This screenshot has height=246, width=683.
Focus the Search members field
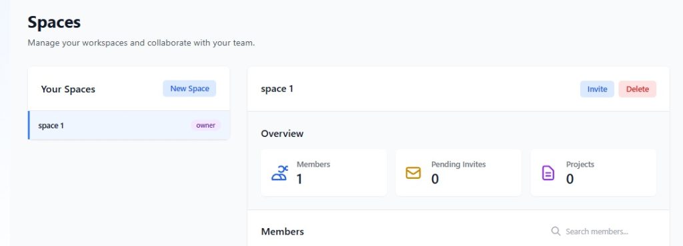click(603, 231)
